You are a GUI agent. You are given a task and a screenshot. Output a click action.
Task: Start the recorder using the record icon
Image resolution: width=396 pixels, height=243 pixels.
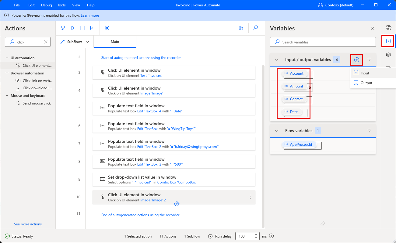107,28
